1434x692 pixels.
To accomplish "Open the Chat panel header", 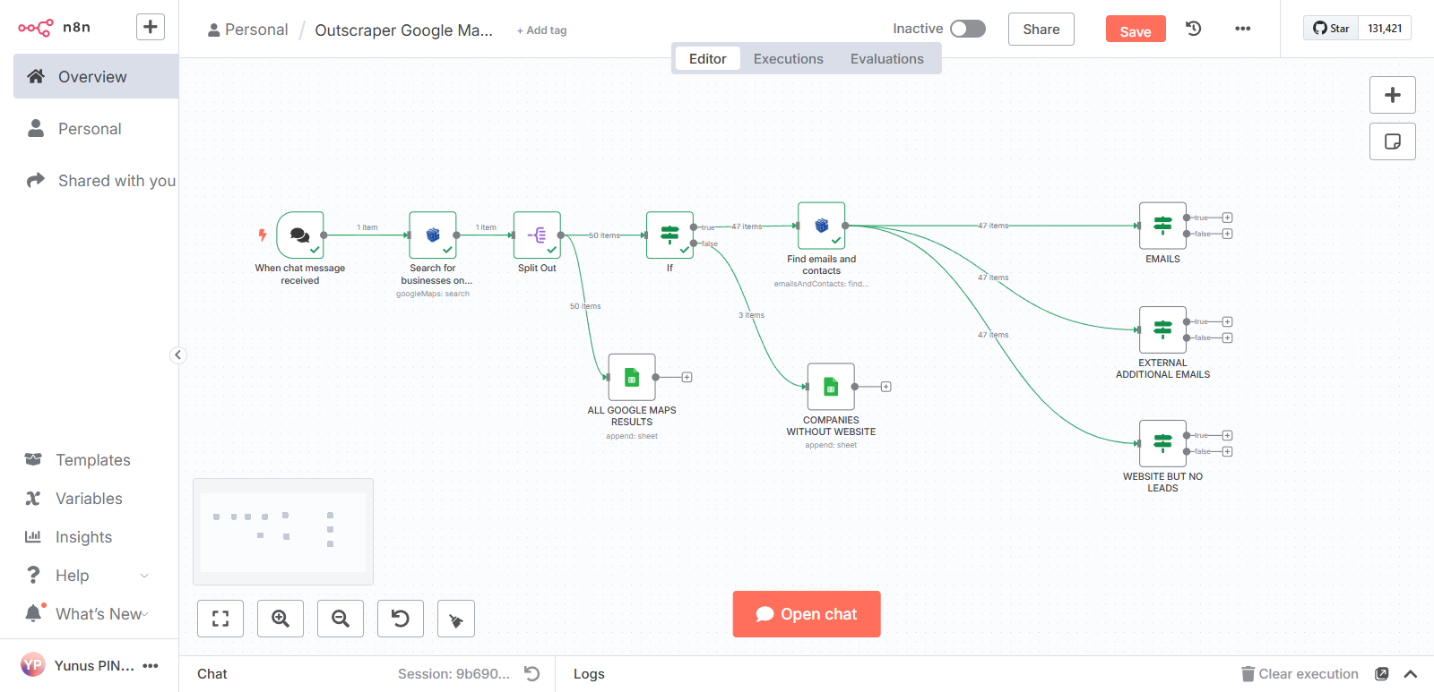I will click(x=212, y=674).
